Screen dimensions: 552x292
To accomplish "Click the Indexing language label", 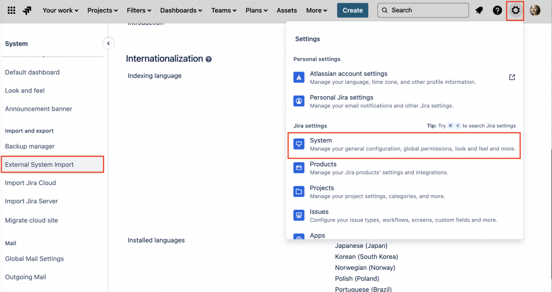I will coord(155,75).
